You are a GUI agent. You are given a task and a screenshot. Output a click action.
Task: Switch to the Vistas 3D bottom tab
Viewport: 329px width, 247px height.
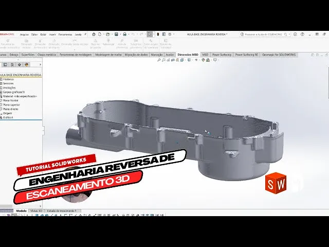coord(36,210)
